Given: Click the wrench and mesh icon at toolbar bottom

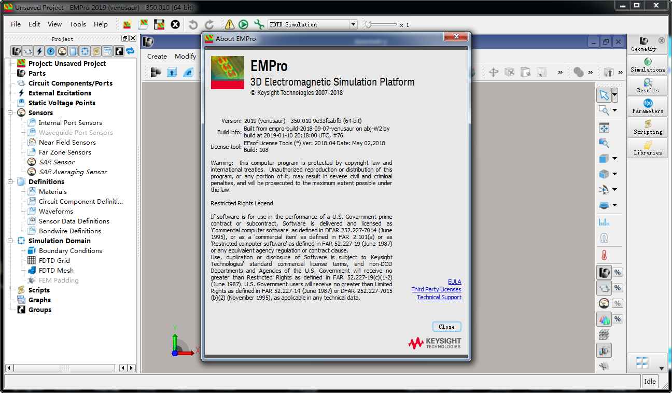Looking at the screenshot, I should (604, 366).
